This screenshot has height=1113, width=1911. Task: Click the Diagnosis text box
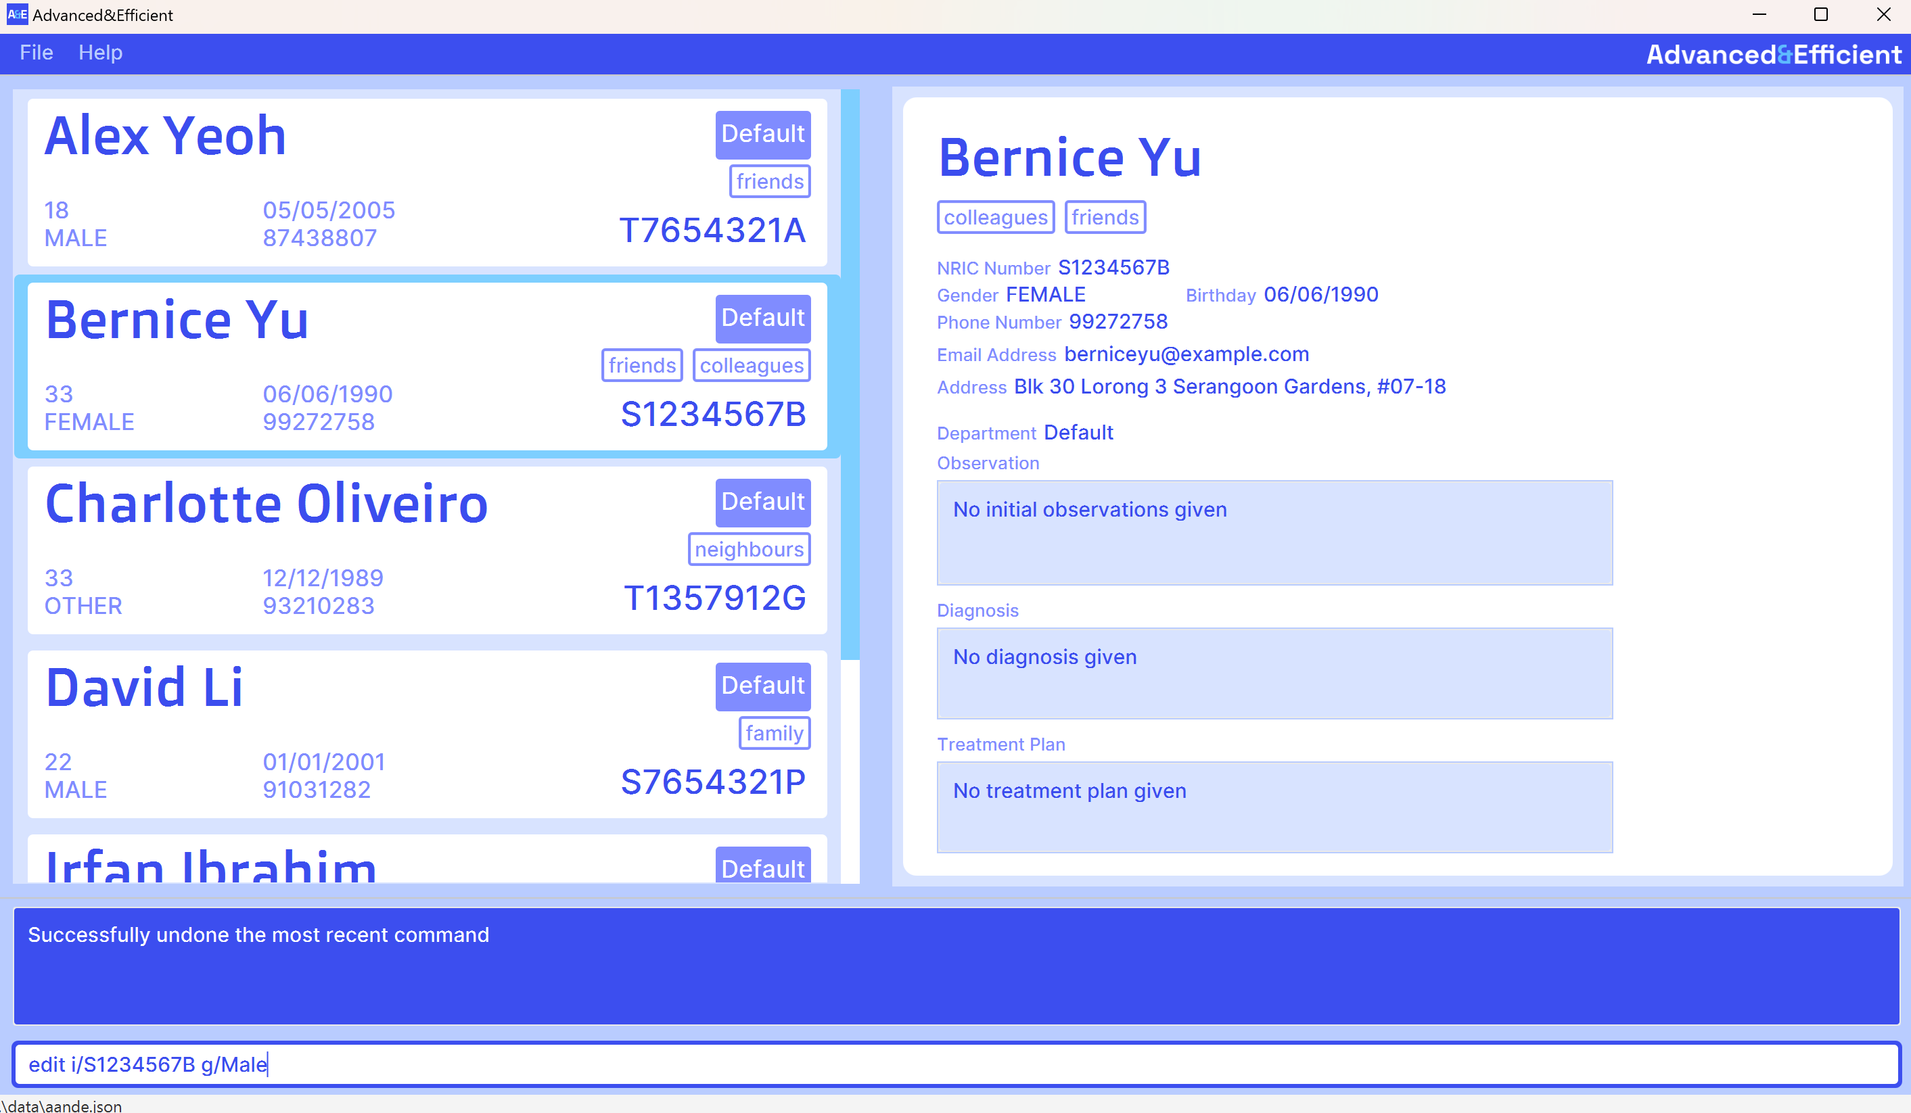pos(1274,673)
